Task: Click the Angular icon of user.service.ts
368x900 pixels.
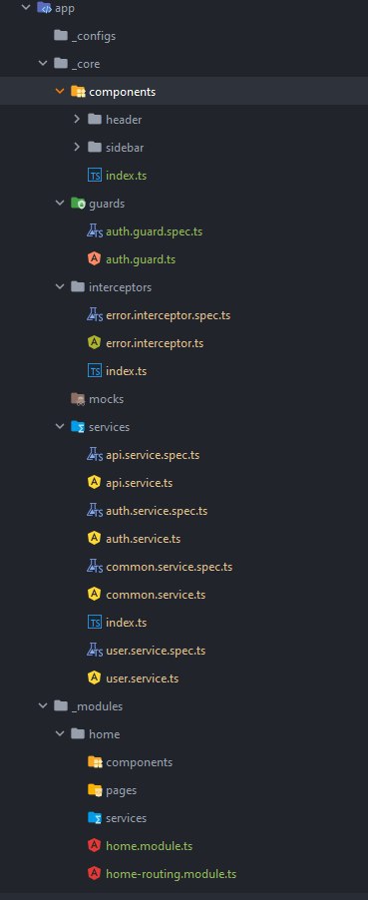Action: tap(95, 677)
